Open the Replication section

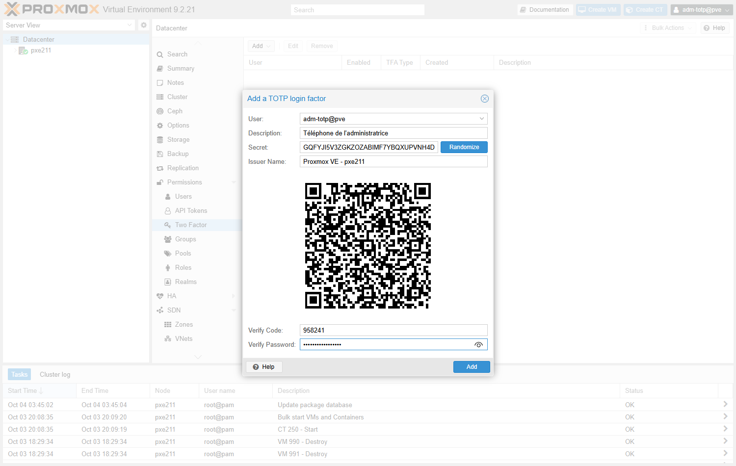point(183,168)
